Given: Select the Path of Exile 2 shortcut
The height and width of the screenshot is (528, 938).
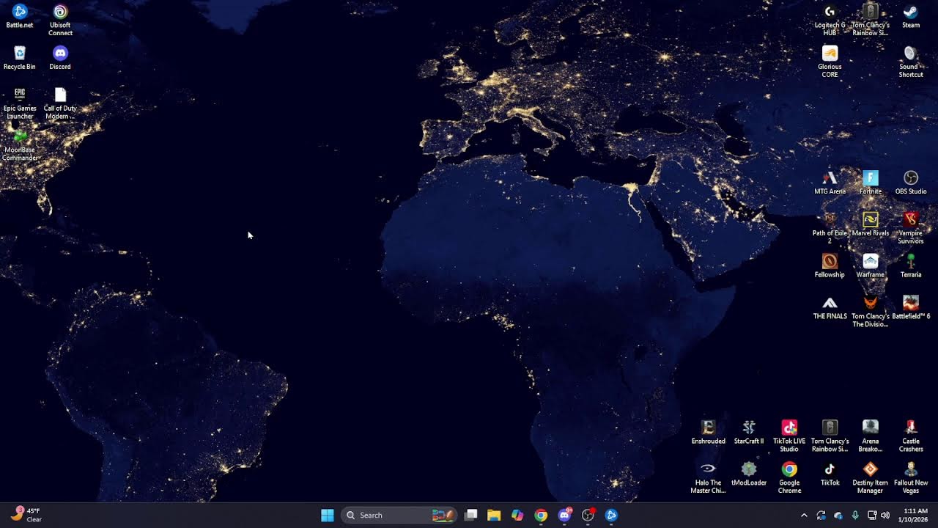Looking at the screenshot, I should [x=830, y=228].
